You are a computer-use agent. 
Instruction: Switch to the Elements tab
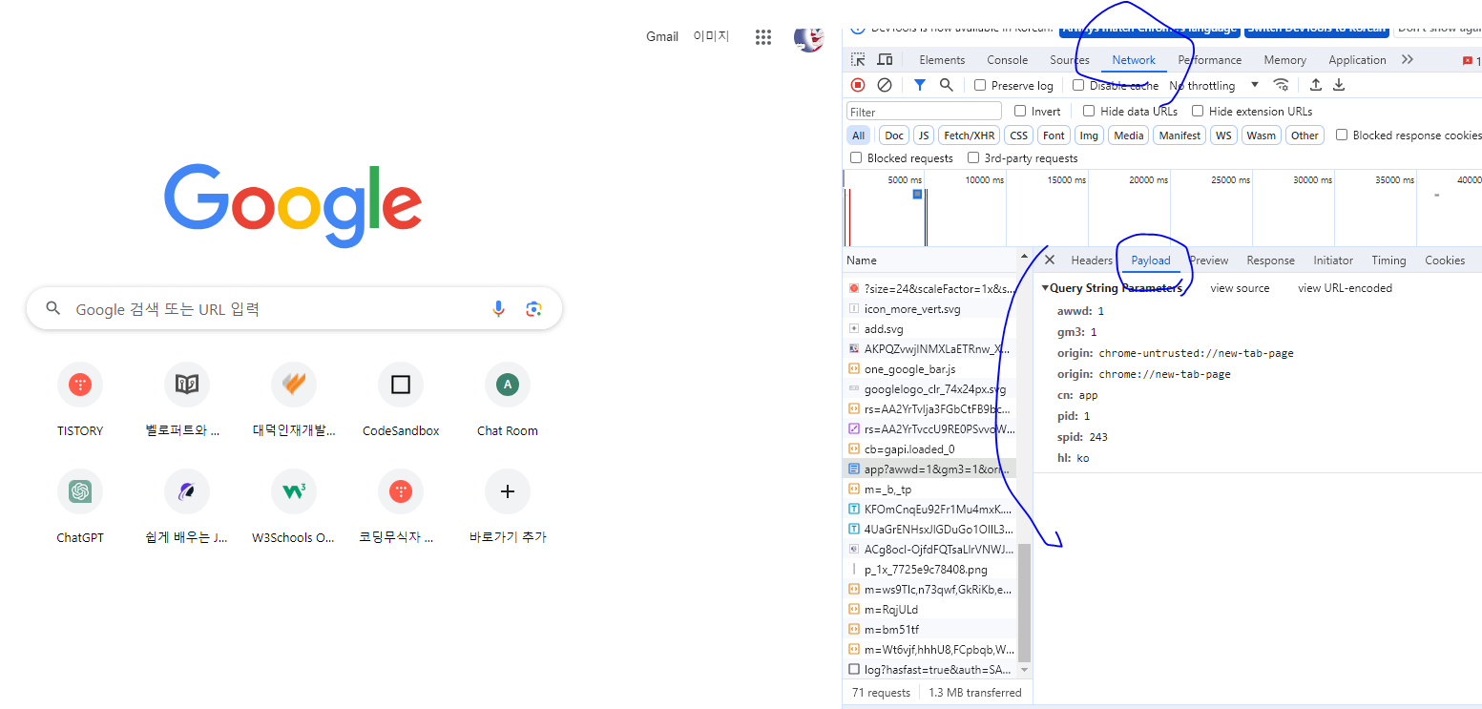(x=942, y=59)
